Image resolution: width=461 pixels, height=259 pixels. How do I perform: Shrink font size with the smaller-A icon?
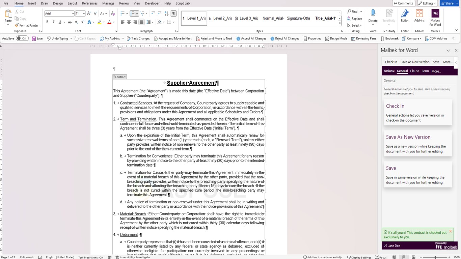tap(95, 13)
